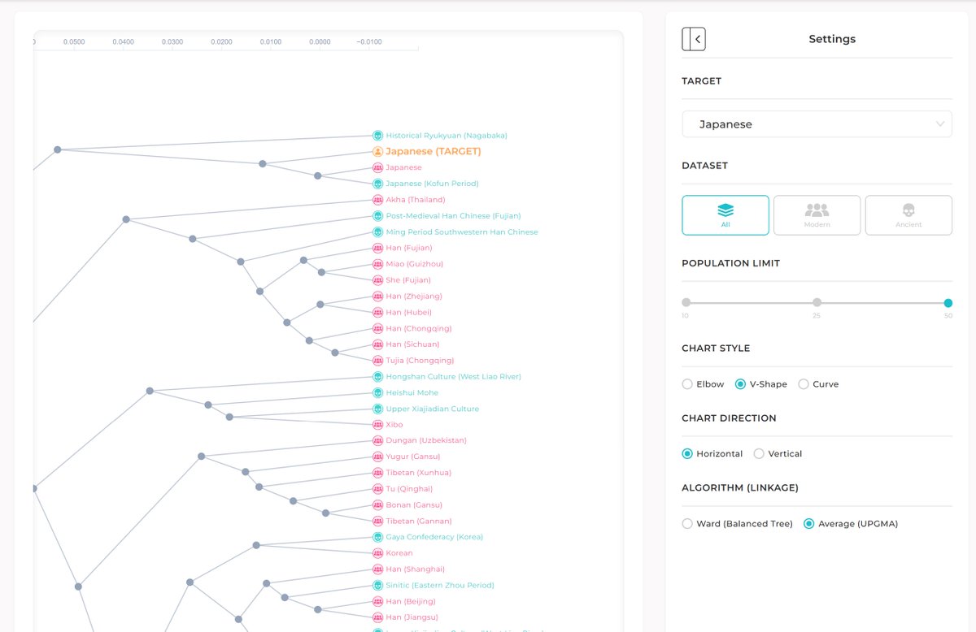Select the Elbow chart style
976x632 pixels.
point(686,383)
